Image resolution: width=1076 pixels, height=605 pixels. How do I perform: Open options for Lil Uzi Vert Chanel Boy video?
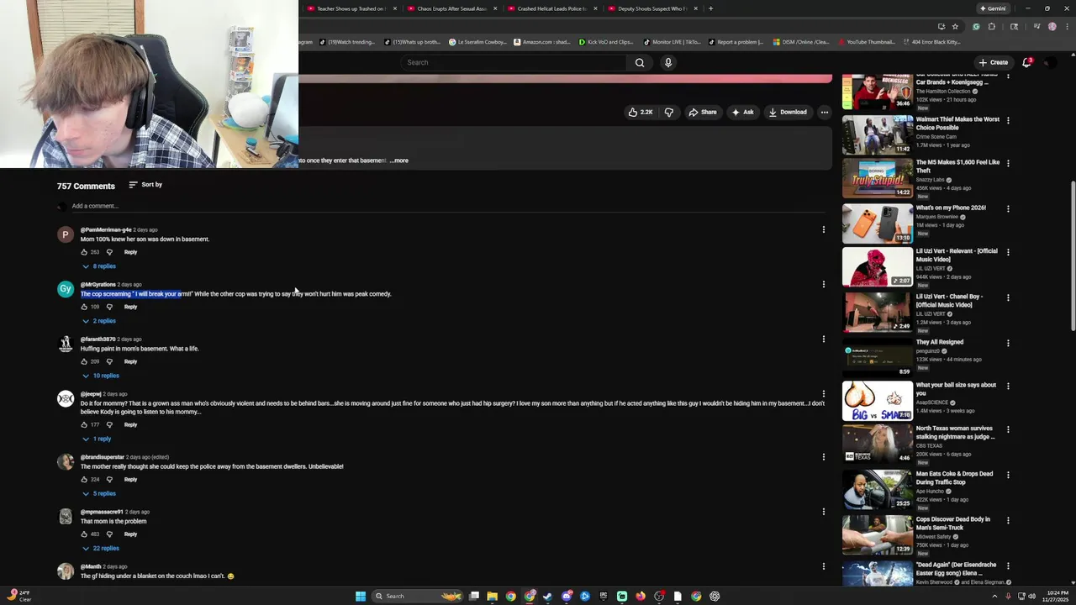tap(1008, 297)
